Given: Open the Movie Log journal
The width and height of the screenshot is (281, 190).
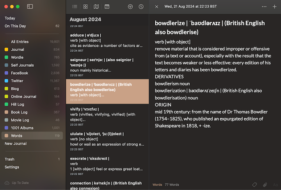Looking at the screenshot, I should click(20, 120).
